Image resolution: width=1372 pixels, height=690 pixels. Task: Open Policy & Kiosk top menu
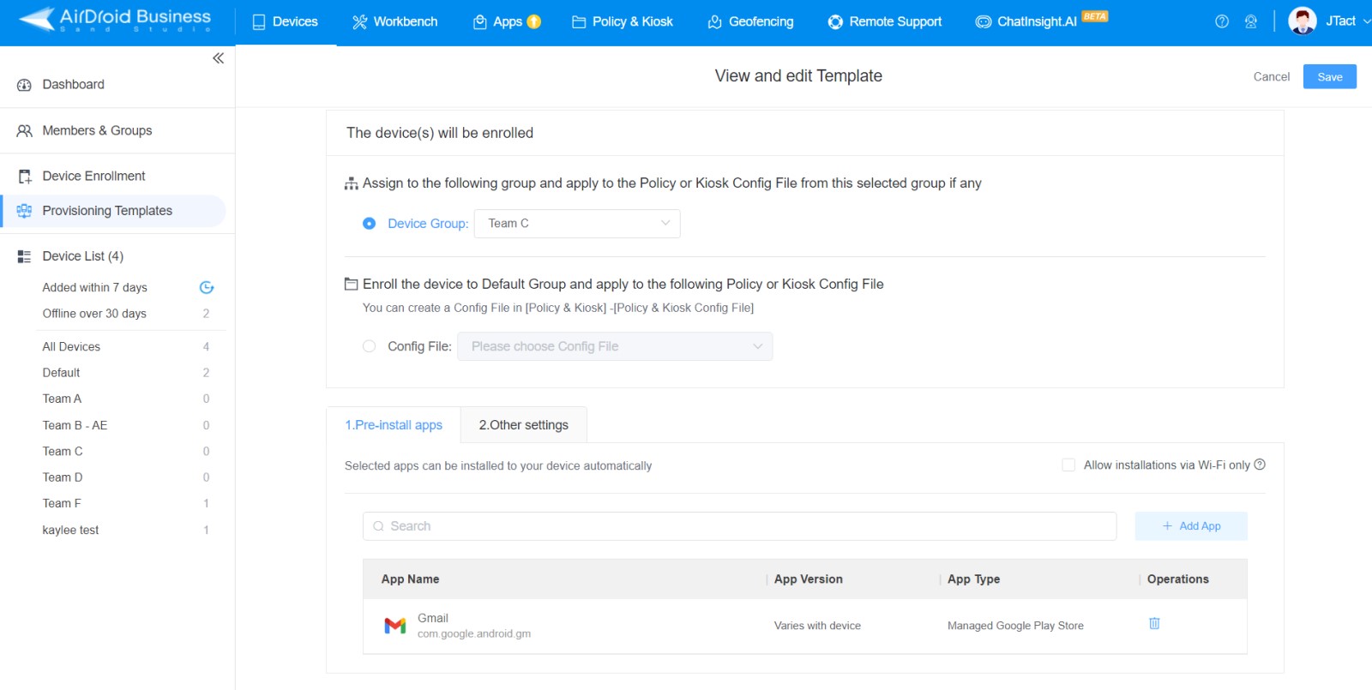[623, 21]
